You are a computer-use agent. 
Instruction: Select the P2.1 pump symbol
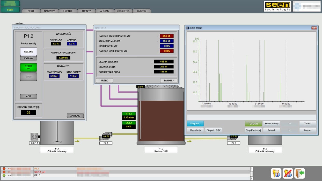tap(106, 136)
